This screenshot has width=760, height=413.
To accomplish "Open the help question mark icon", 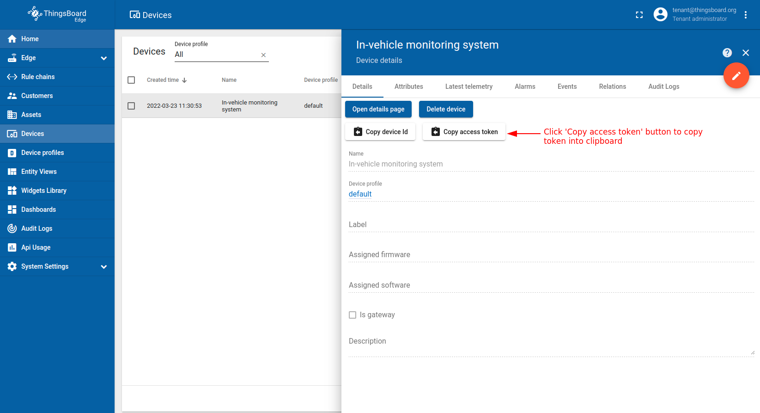I will tap(727, 53).
